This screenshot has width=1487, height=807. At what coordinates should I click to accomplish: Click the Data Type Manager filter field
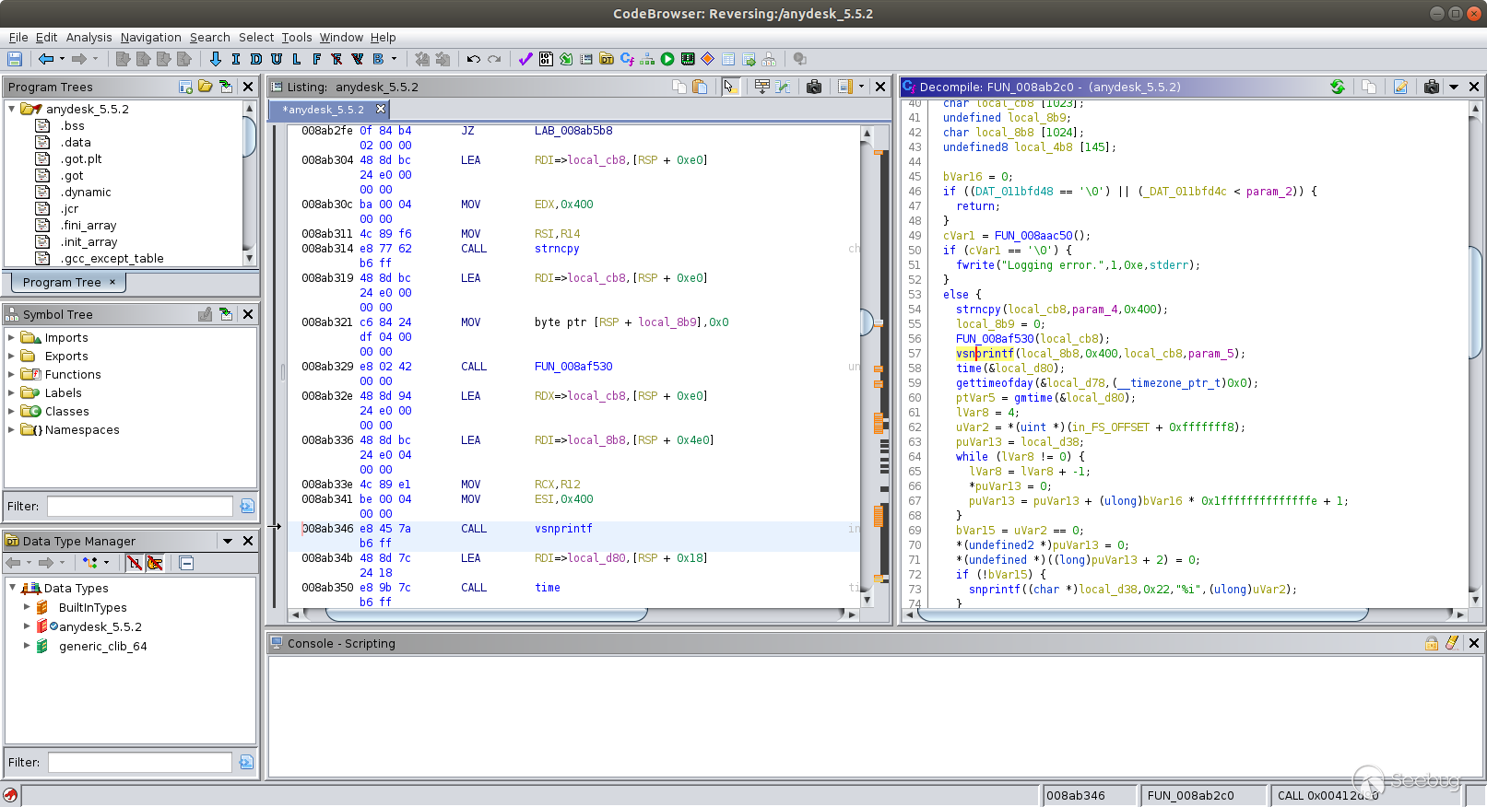tap(140, 763)
